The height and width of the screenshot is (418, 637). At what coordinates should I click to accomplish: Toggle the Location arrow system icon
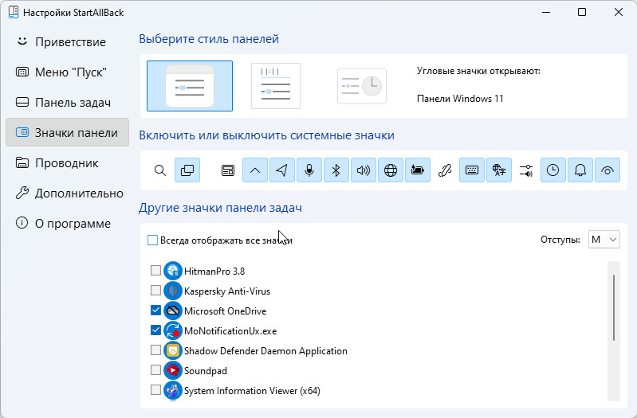(282, 170)
